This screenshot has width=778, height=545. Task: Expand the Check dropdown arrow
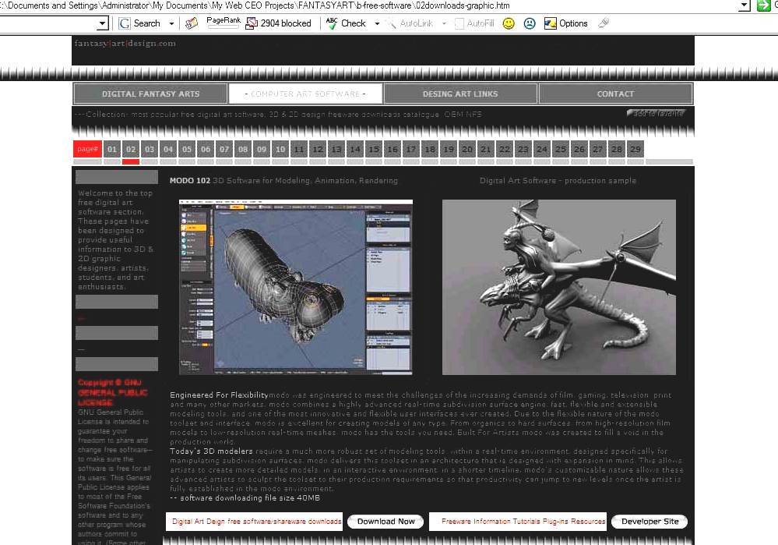click(x=377, y=23)
